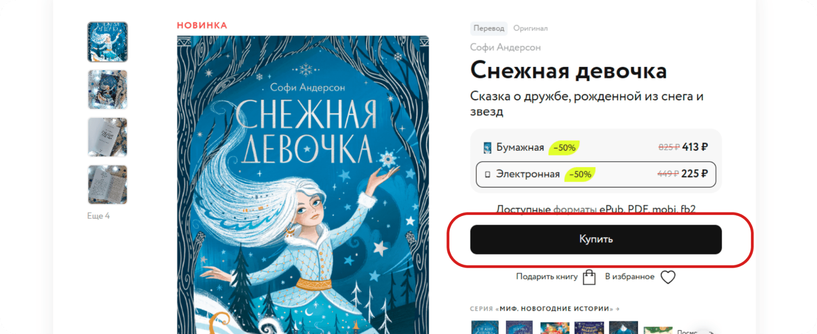The image size is (817, 334).
Task: Click the paper book icon beside Бумажная
Action: pyautogui.click(x=487, y=147)
